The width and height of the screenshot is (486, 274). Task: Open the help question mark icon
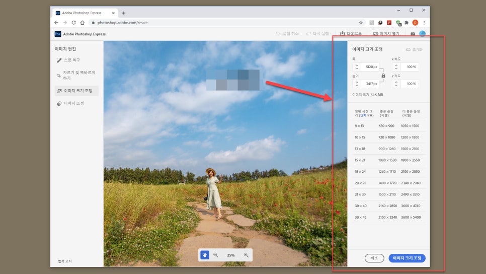point(413,34)
